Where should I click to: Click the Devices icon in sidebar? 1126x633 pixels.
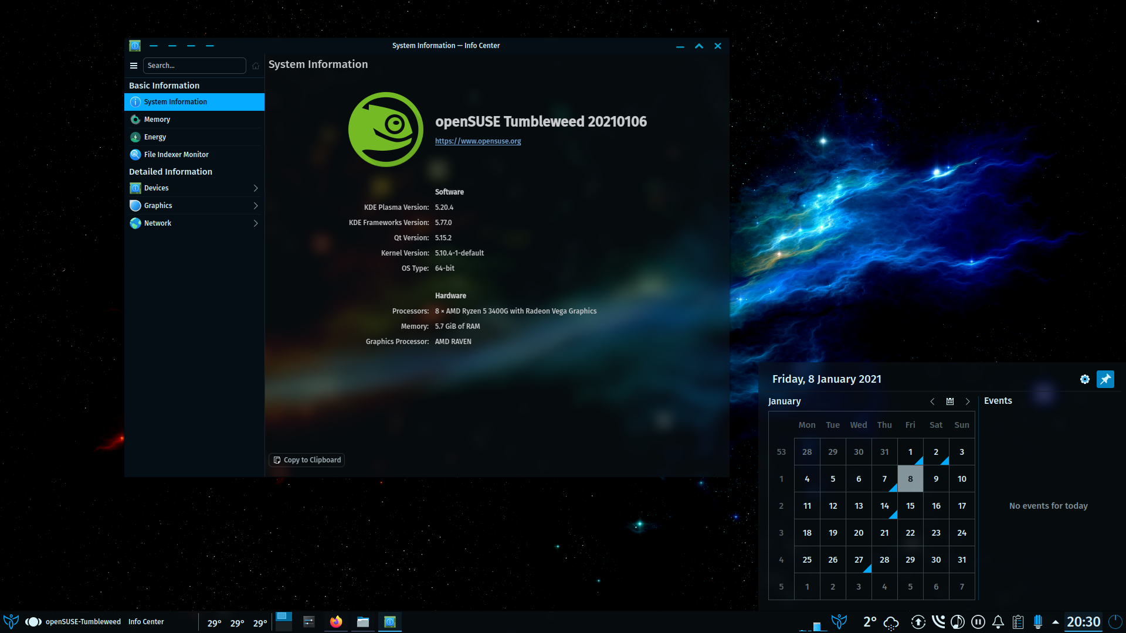point(135,188)
